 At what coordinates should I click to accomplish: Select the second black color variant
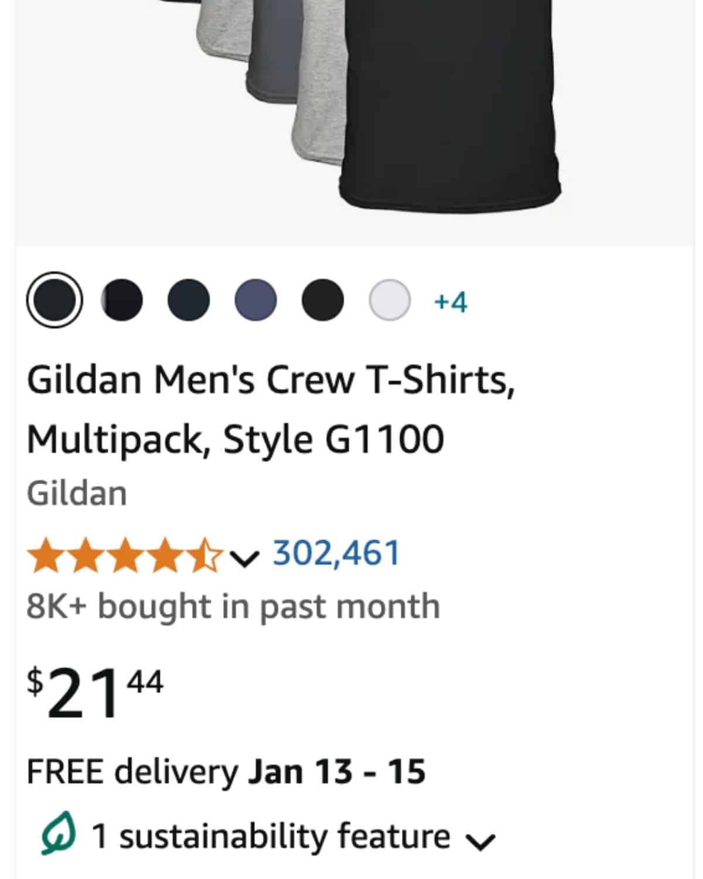point(122,300)
